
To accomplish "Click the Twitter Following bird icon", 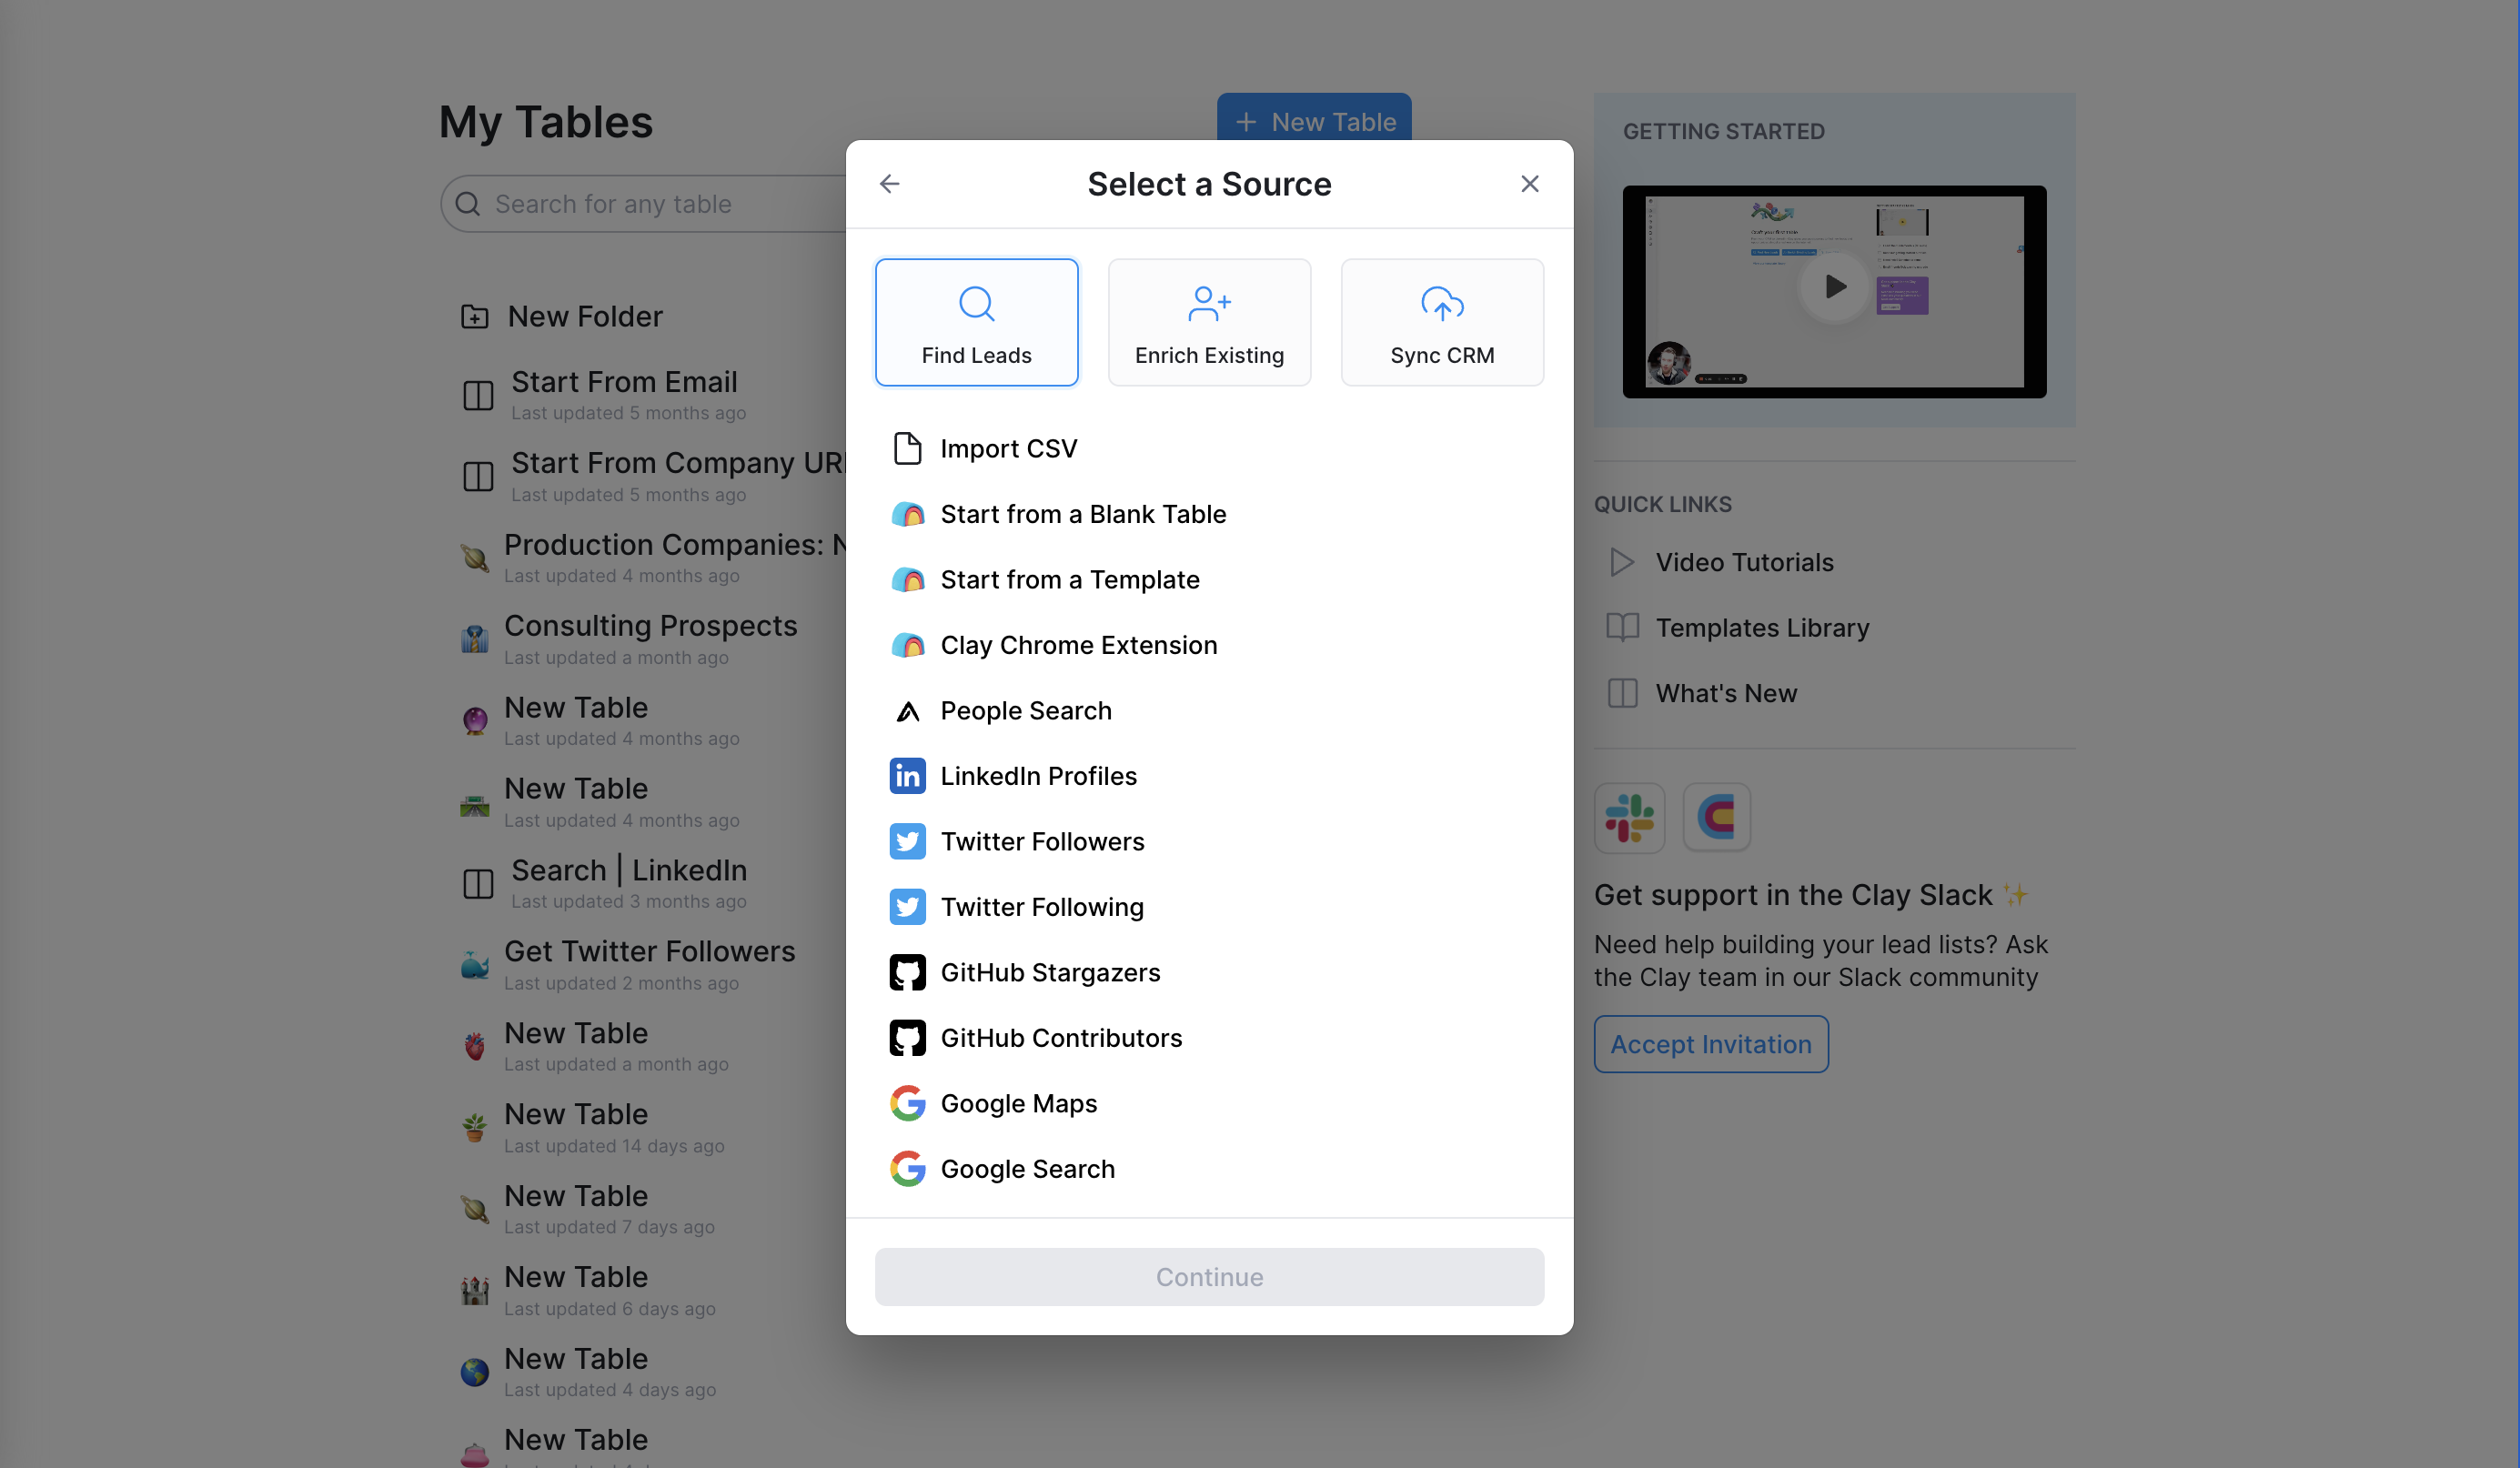I will pyautogui.click(x=907, y=907).
